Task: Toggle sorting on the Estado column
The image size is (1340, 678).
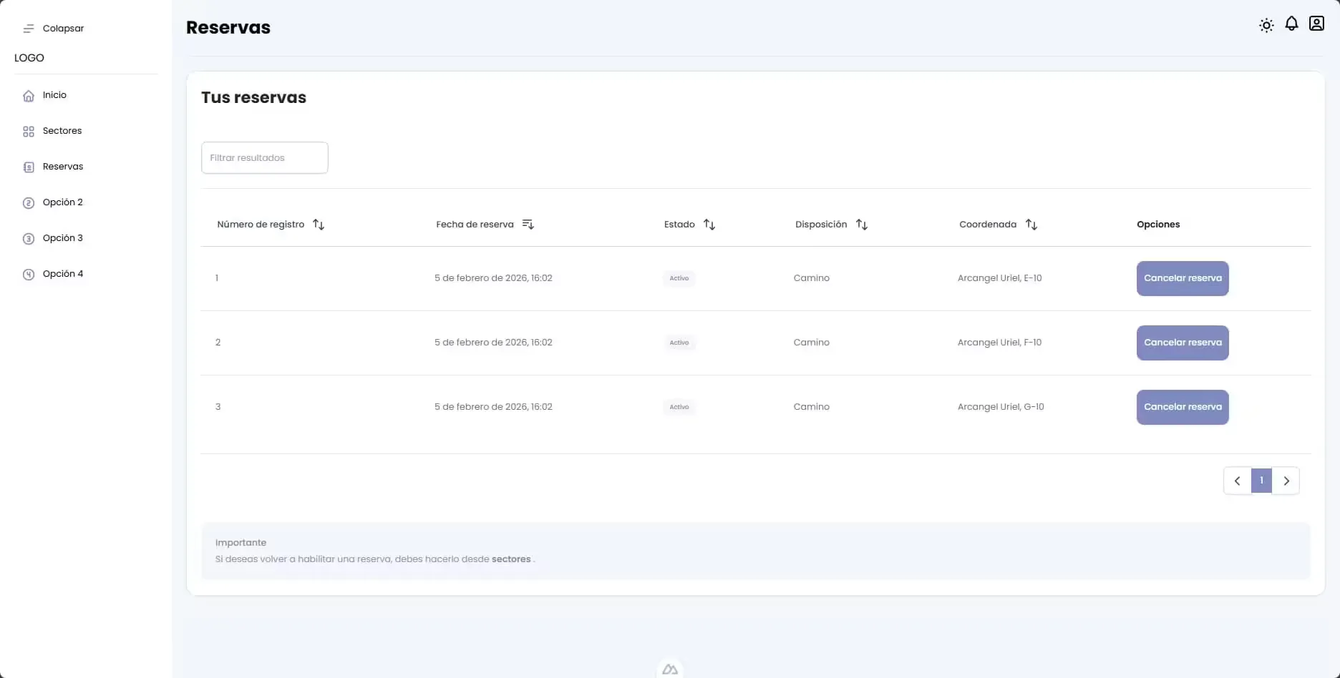Action: click(x=709, y=224)
